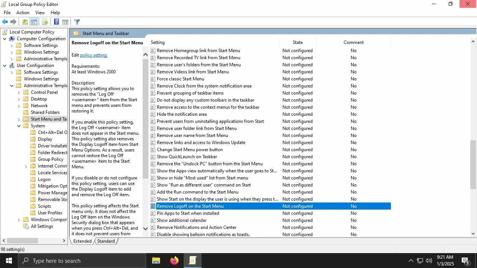Go up one level with folder icon
Screen dimensions: 477x268
(25, 22)
